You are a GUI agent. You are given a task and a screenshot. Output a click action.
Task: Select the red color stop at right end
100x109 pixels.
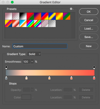click(x=94, y=78)
